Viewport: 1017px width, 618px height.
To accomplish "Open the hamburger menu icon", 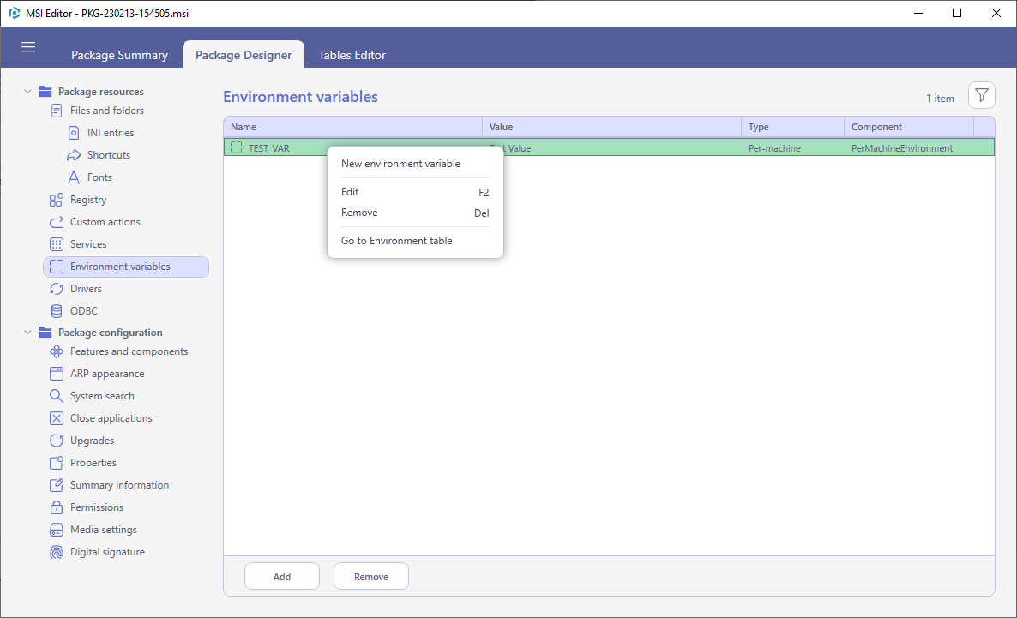I will [28, 46].
